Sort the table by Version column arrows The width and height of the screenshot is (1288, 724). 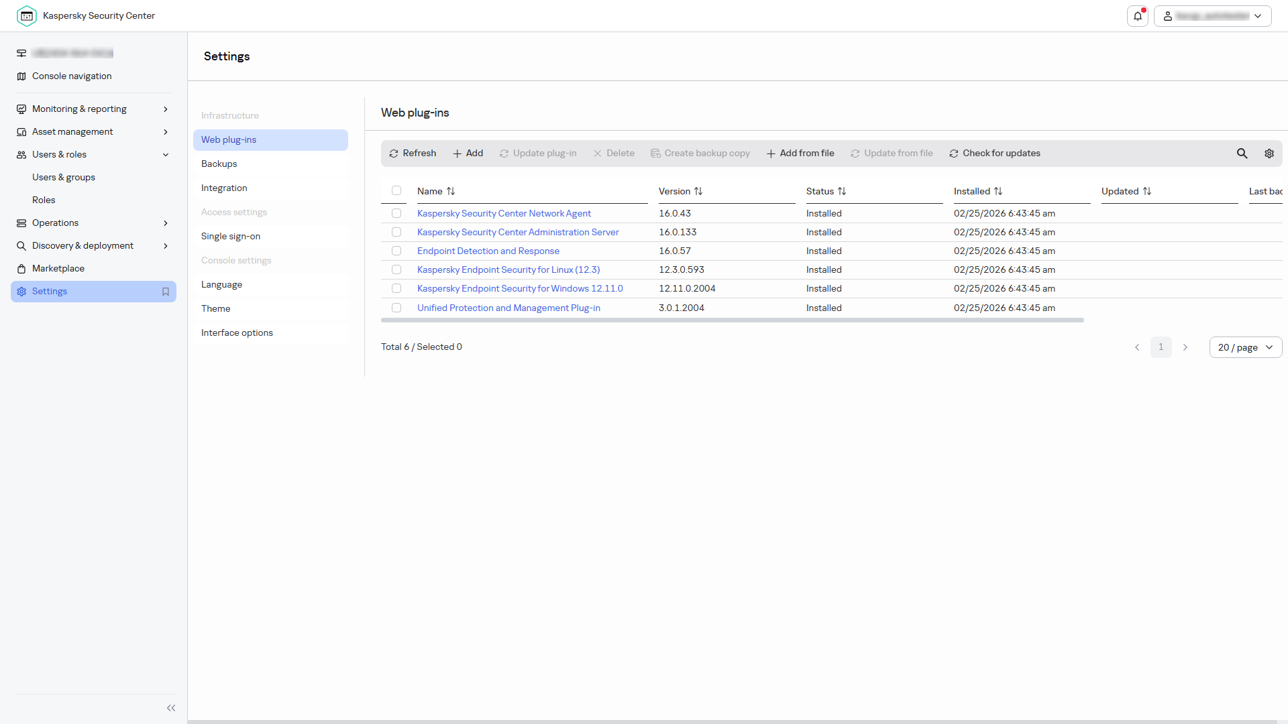tap(698, 191)
